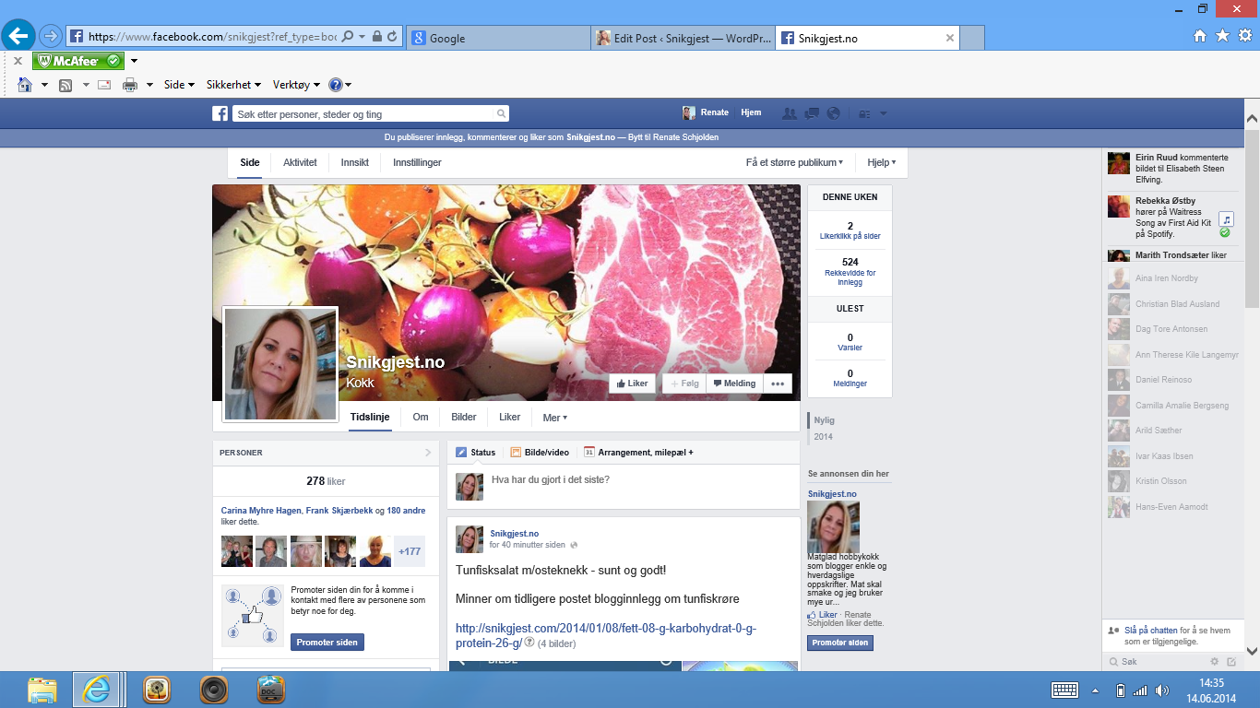Click the three-dots more options on cover photo

tap(778, 383)
